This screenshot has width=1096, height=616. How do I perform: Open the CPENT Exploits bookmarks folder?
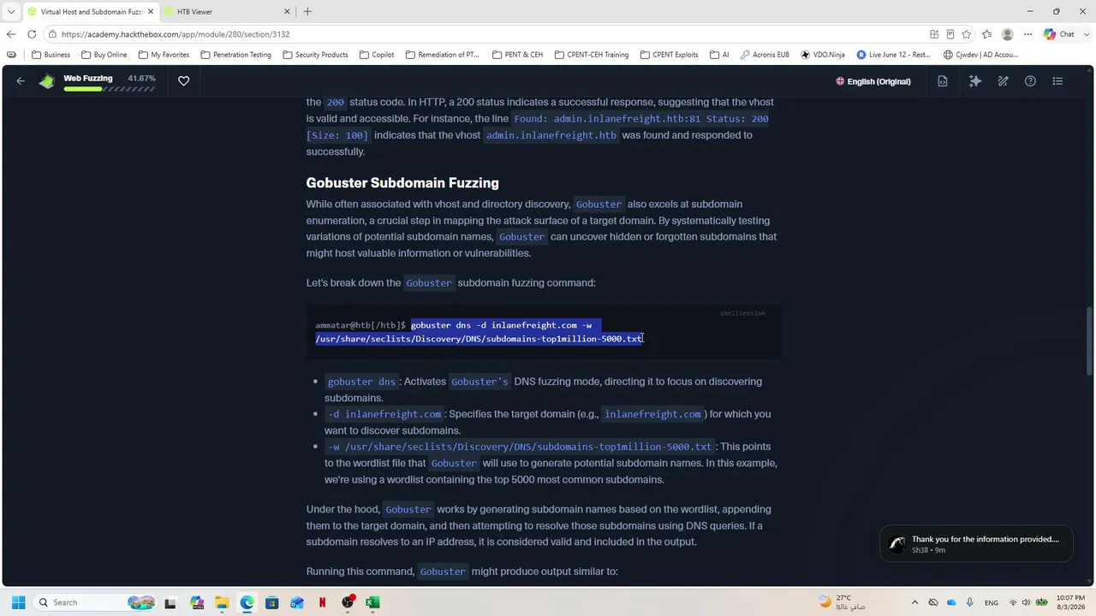(x=670, y=55)
